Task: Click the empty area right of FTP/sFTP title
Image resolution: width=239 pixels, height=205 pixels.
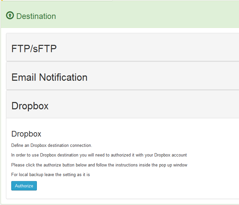Action: point(148,47)
